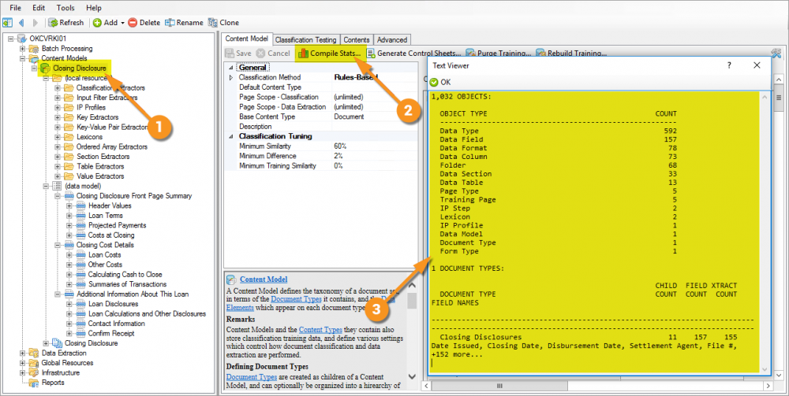Click the Generate Control Sheets icon
Screen dimensions: 789x396
pyautogui.click(x=370, y=54)
